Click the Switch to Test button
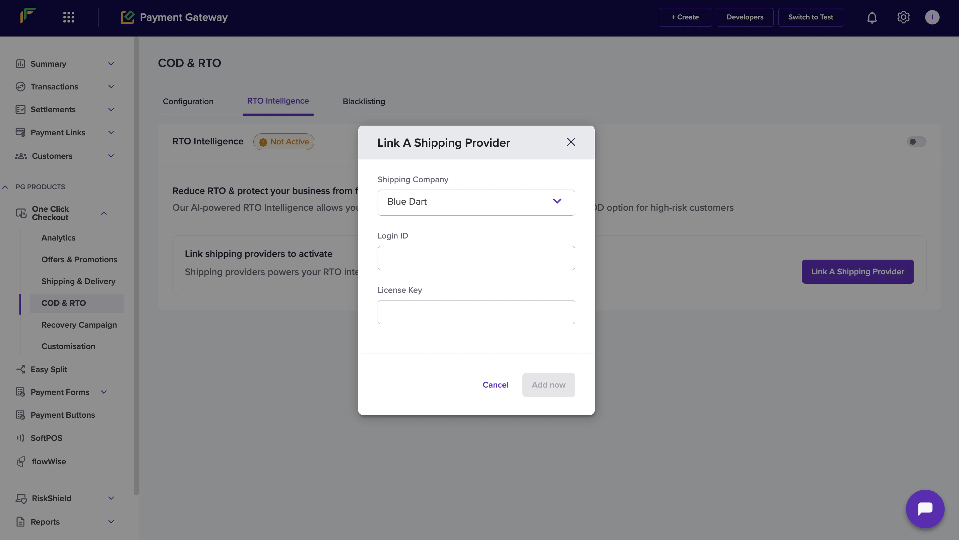Screen dimensions: 959x540 [x=810, y=17]
